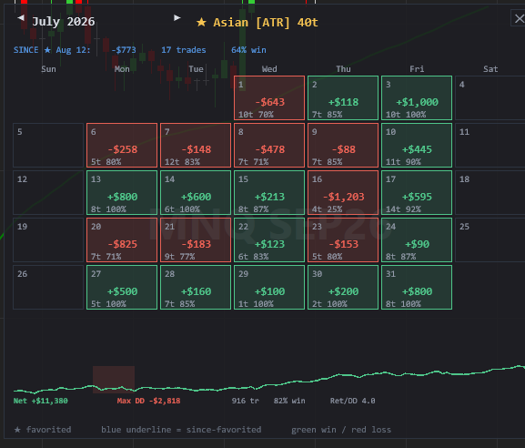Viewport: 525px width, 448px height.
Task: Click the 'green win / red loss' legend
Action: (341, 430)
